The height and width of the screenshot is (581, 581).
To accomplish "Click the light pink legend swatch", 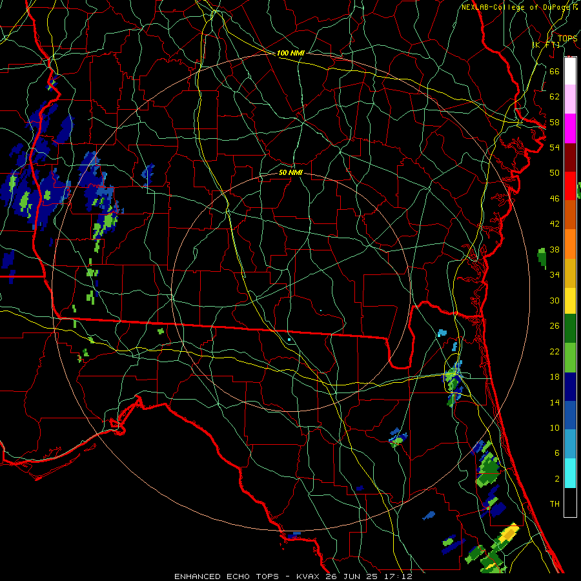I will (570, 99).
